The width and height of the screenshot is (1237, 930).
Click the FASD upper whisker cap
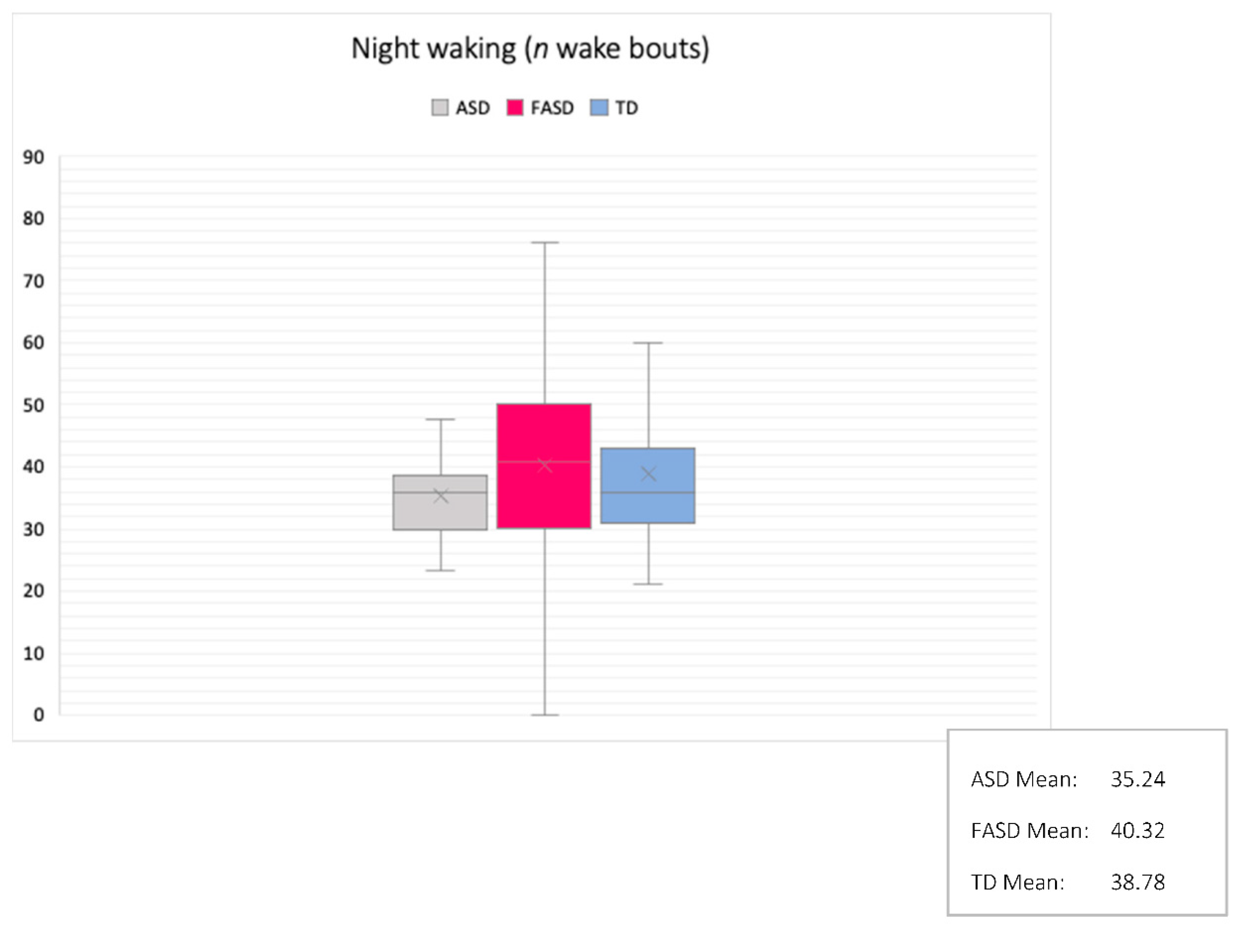[x=545, y=243]
